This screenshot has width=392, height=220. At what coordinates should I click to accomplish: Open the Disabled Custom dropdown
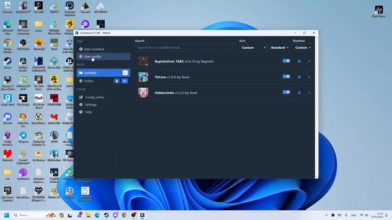(303, 48)
